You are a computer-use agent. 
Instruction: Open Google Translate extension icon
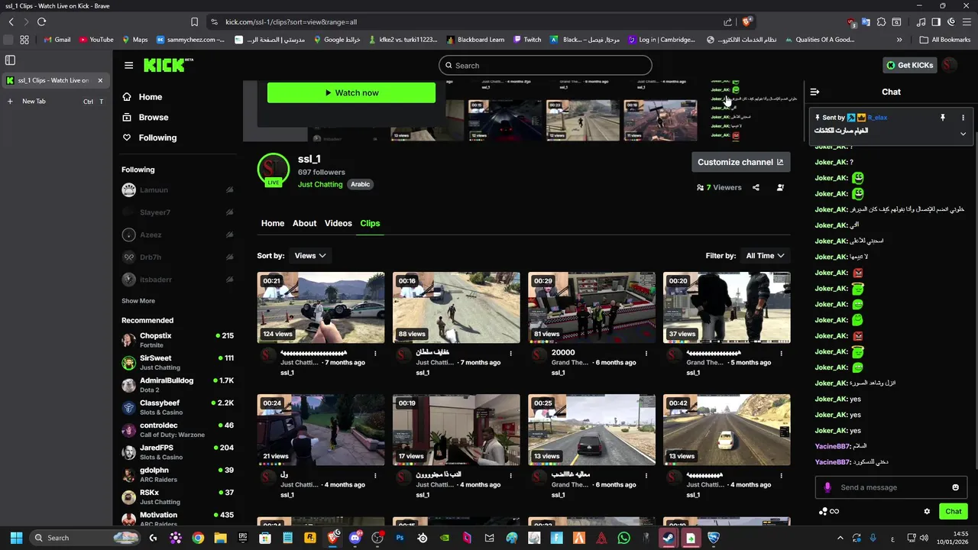pyautogui.click(x=866, y=22)
